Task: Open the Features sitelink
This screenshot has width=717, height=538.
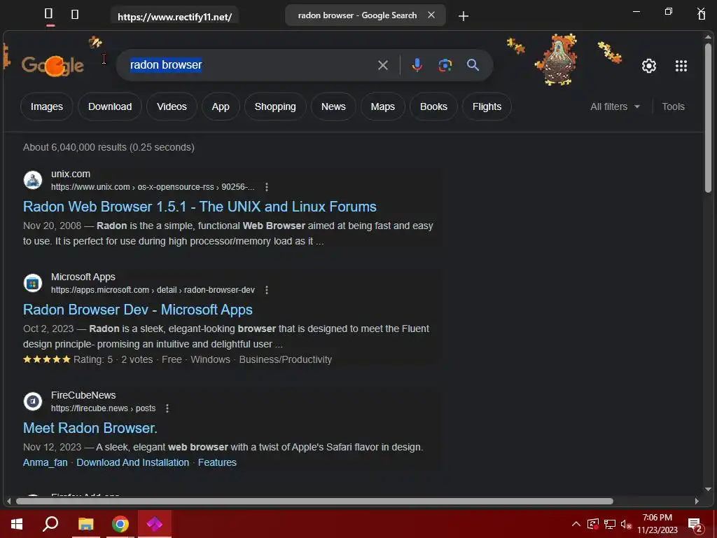Action: click(217, 462)
